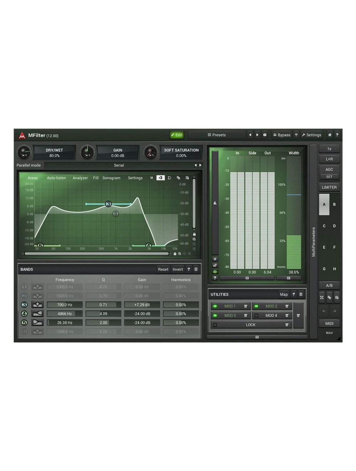
Task: Click the horizontal zoom scrollbar below the EQ graph
Action: pyautogui.click(x=97, y=253)
